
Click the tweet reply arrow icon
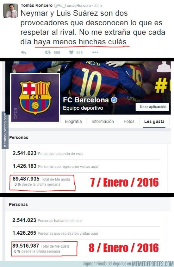coord(23,52)
